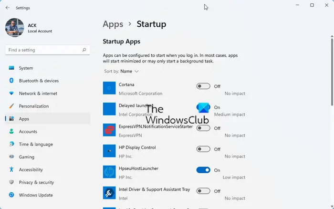
Task: Open System settings icon
Action: (x=11, y=68)
